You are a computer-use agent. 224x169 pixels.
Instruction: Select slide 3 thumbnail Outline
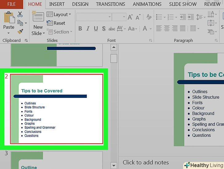point(57,160)
